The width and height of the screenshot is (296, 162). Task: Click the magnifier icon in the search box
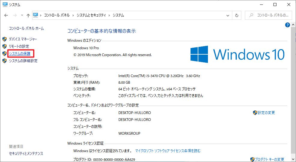click(x=251, y=15)
